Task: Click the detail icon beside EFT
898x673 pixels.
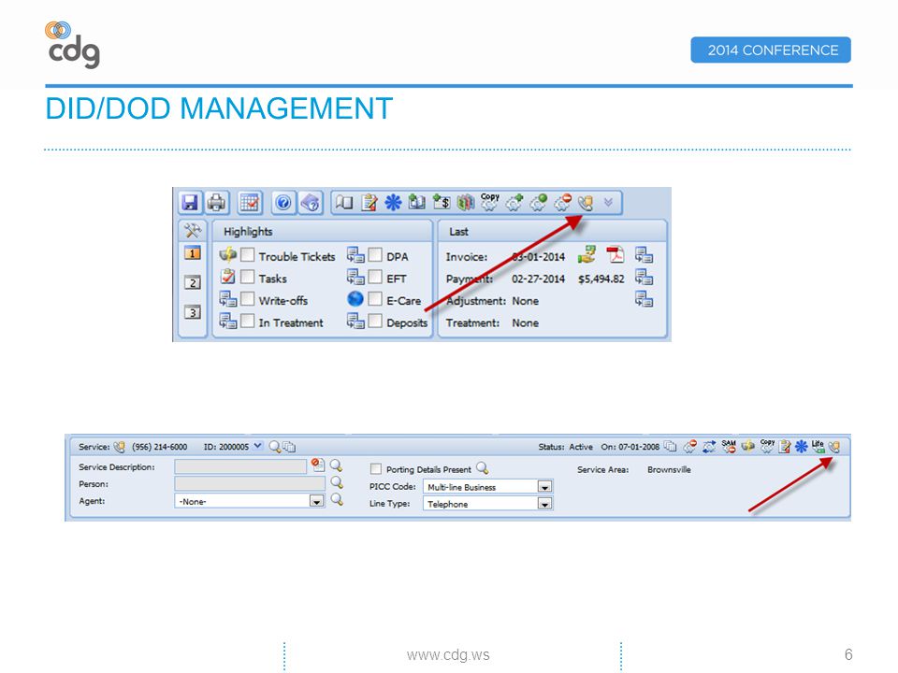Action: pos(355,277)
